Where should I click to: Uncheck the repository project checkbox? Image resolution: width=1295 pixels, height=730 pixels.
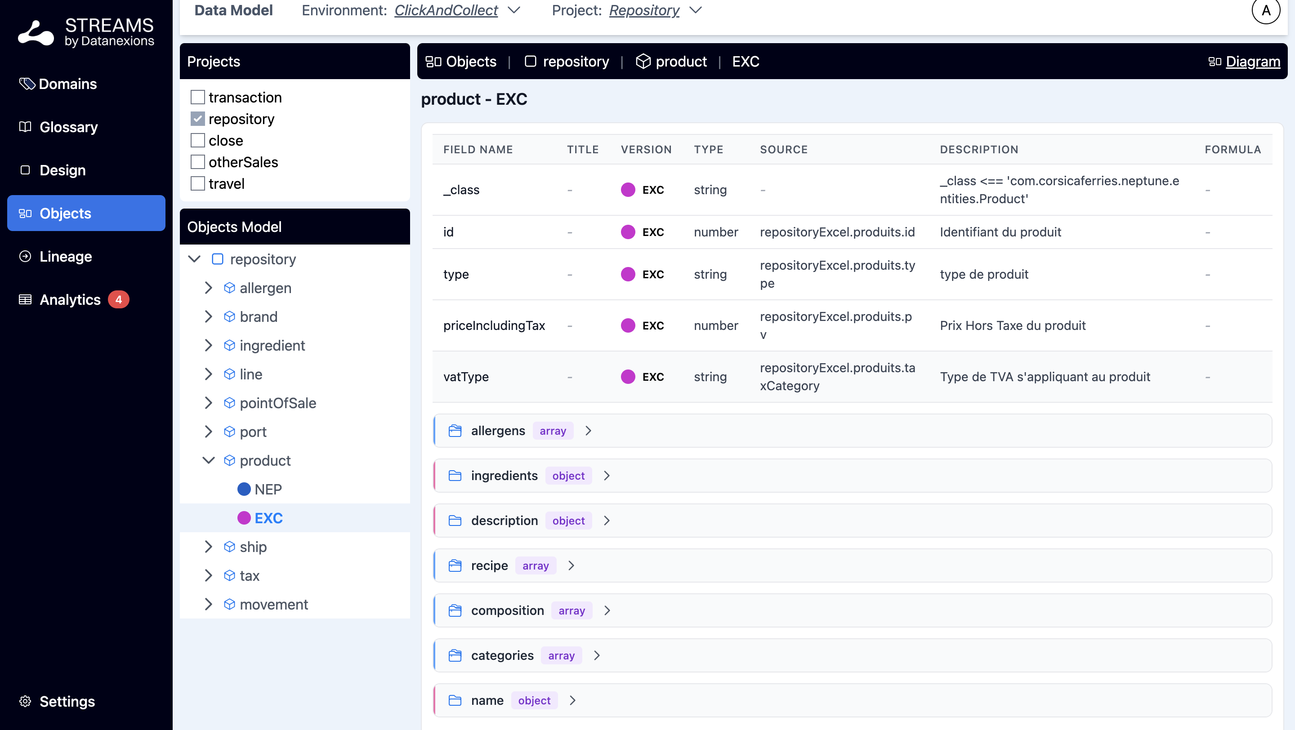tap(197, 119)
